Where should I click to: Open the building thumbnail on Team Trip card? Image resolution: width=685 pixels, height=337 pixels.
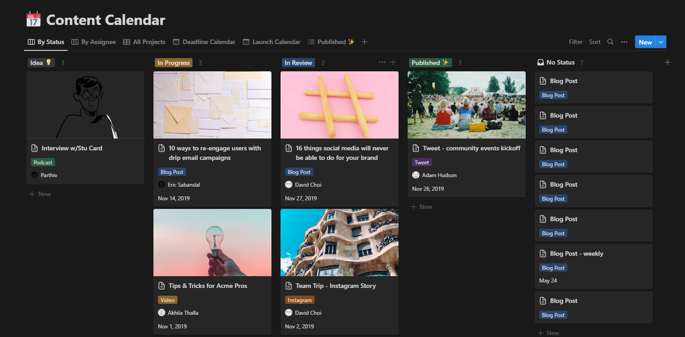point(340,242)
